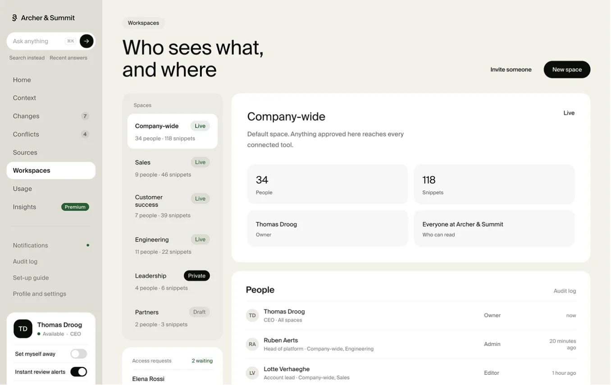Open the Home page
The height and width of the screenshot is (385, 611).
(x=51, y=80)
